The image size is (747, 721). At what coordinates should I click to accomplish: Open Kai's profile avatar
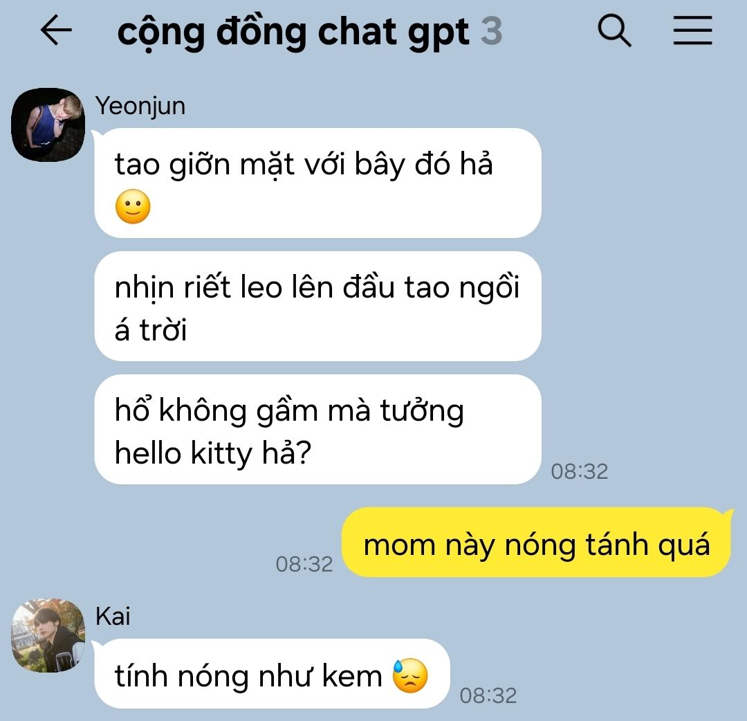point(48,635)
